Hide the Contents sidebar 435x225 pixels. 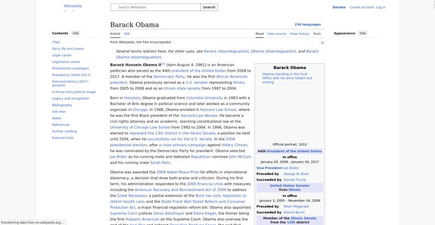76,33
